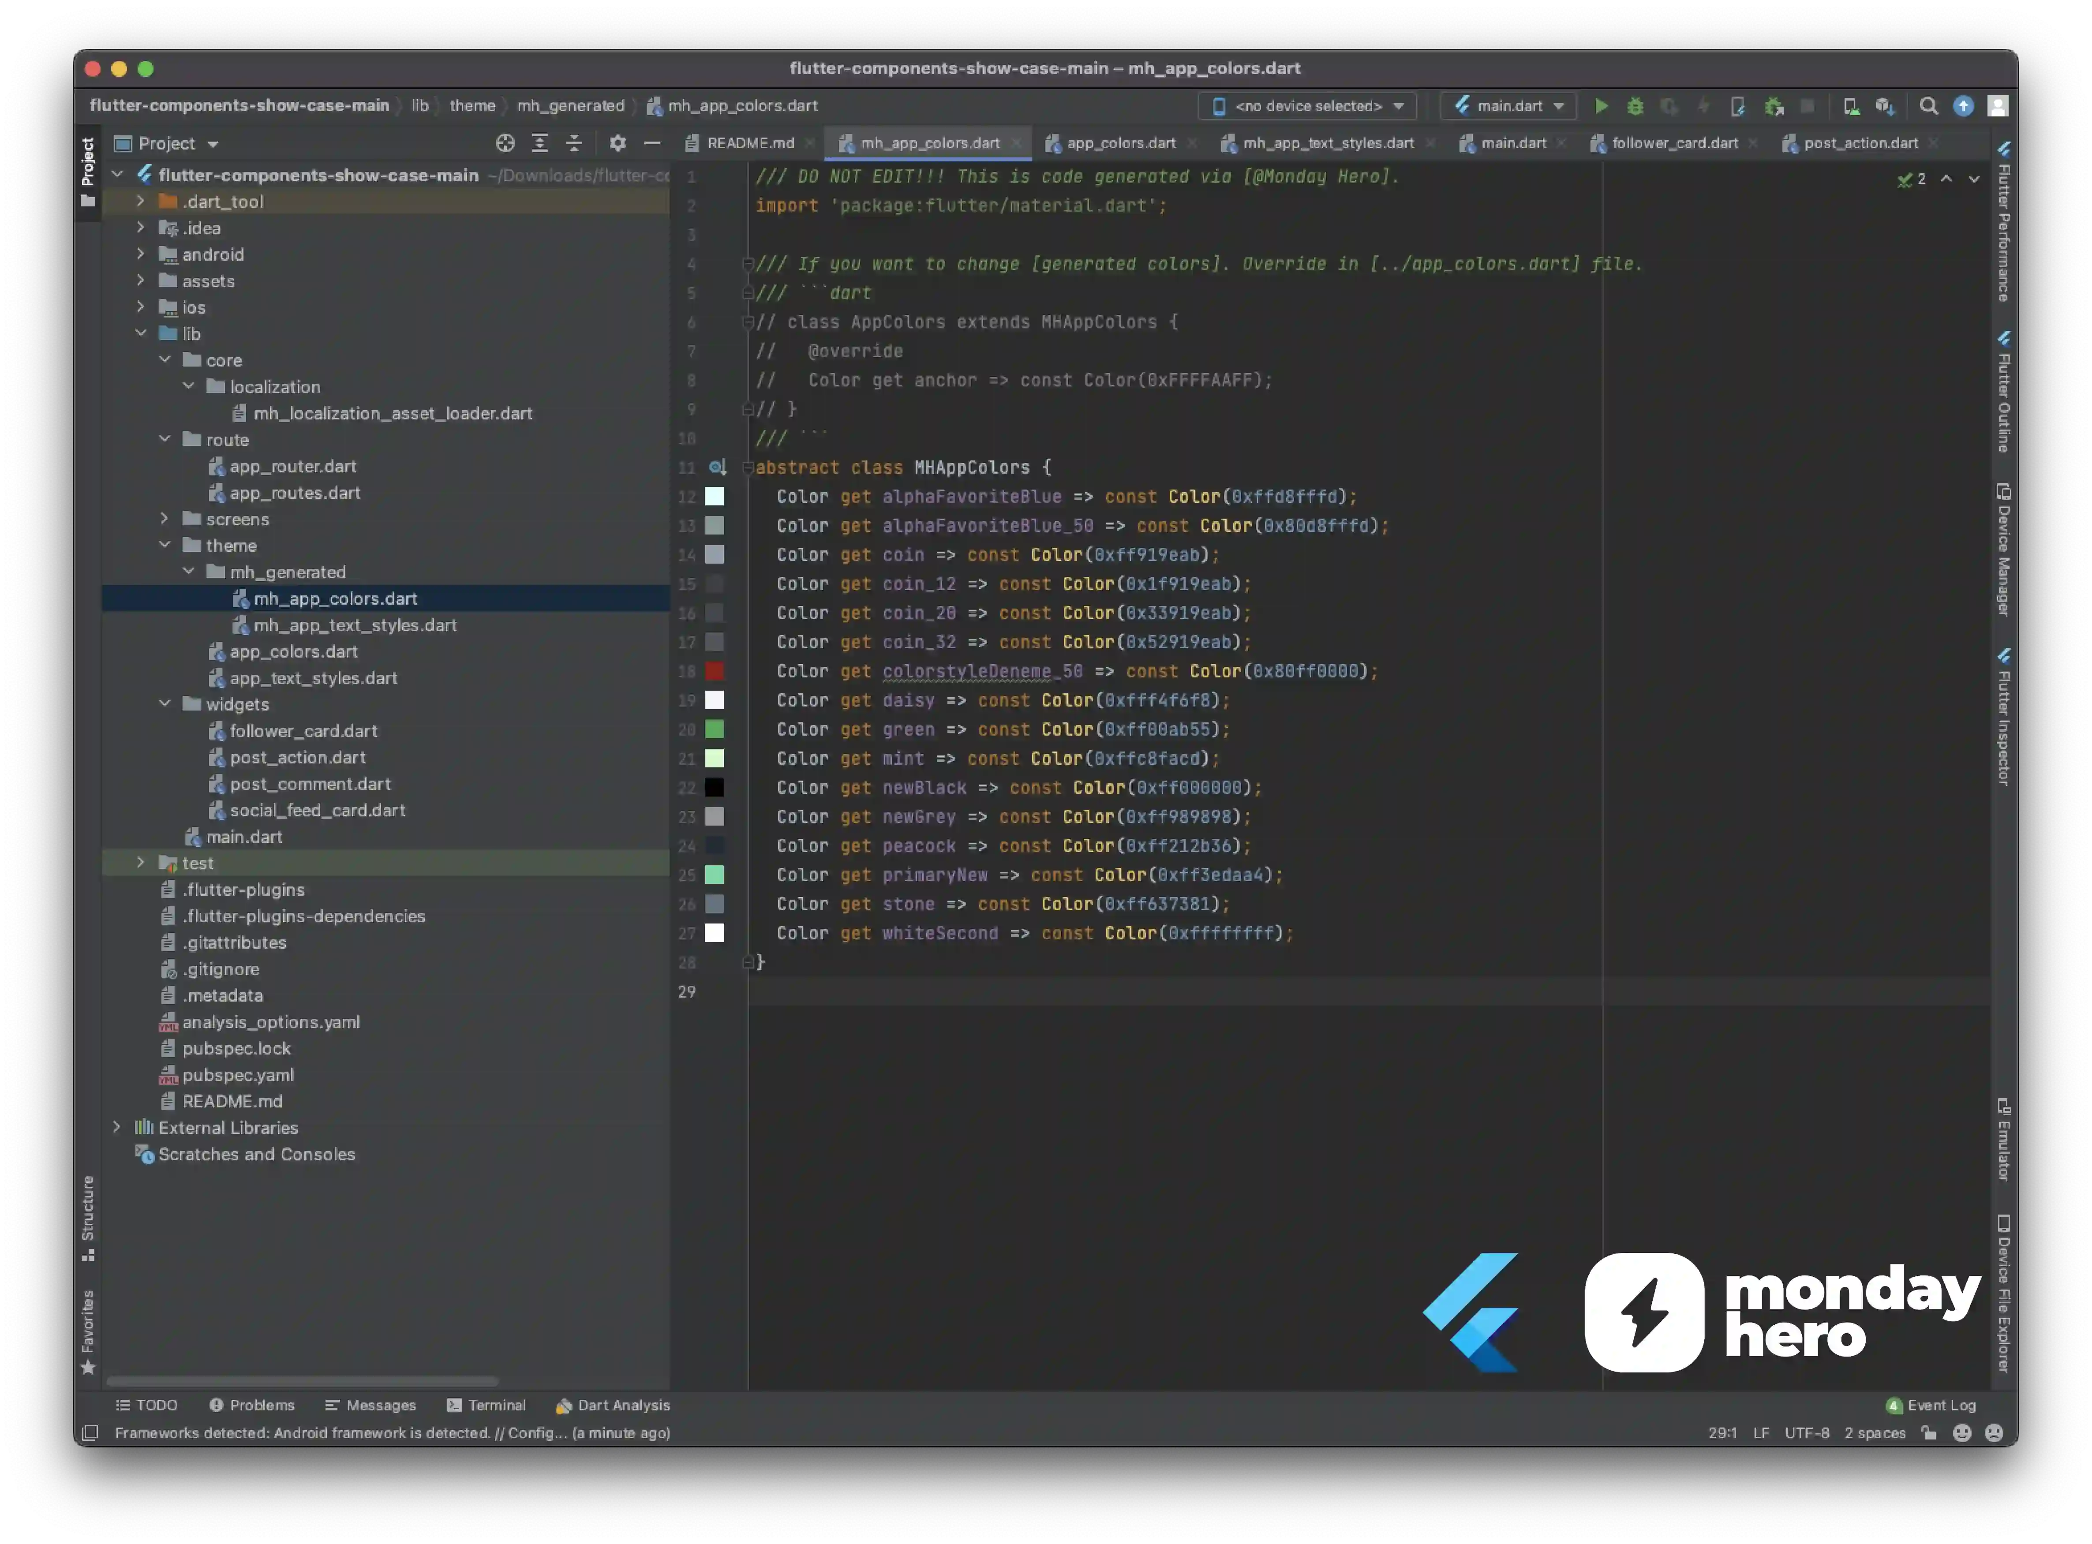Expand all nodes in the Project panel
This screenshot has height=1544, width=2092.
[539, 143]
